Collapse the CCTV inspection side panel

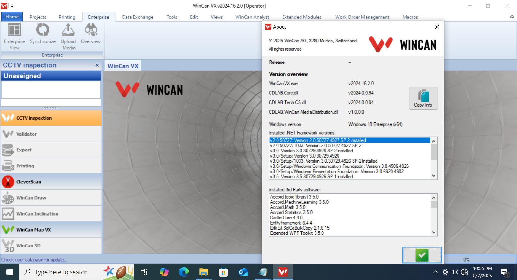point(97,65)
